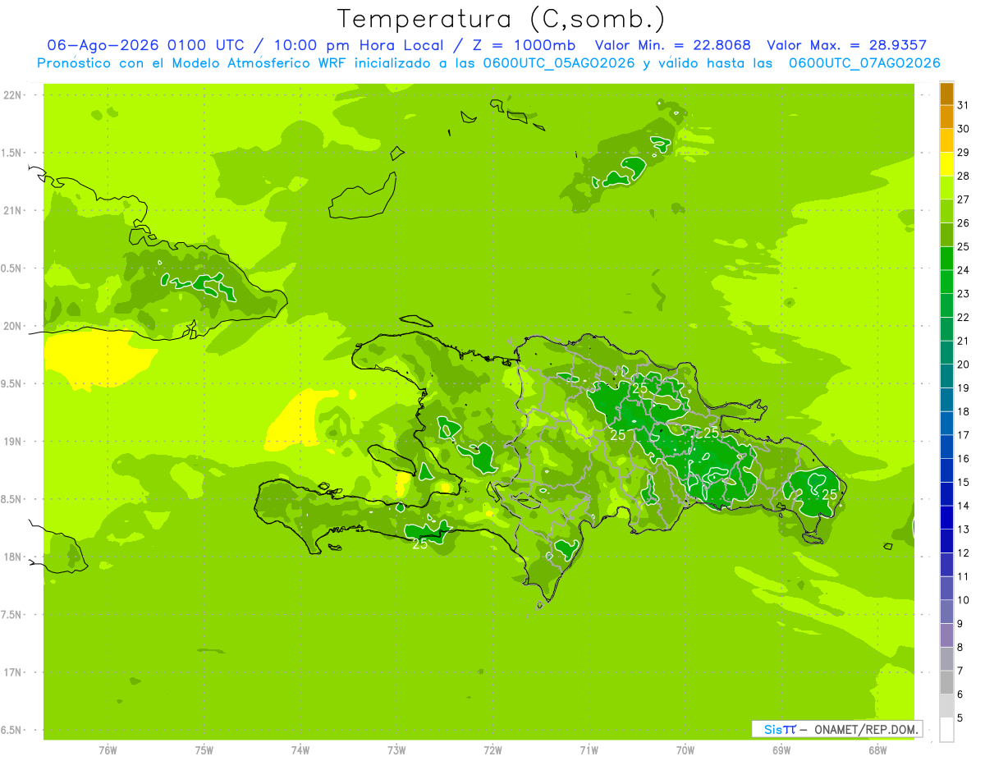This screenshot has width=985, height=761.
Task: Click the '9.5N' latitude axis label
Action: coord(11,383)
